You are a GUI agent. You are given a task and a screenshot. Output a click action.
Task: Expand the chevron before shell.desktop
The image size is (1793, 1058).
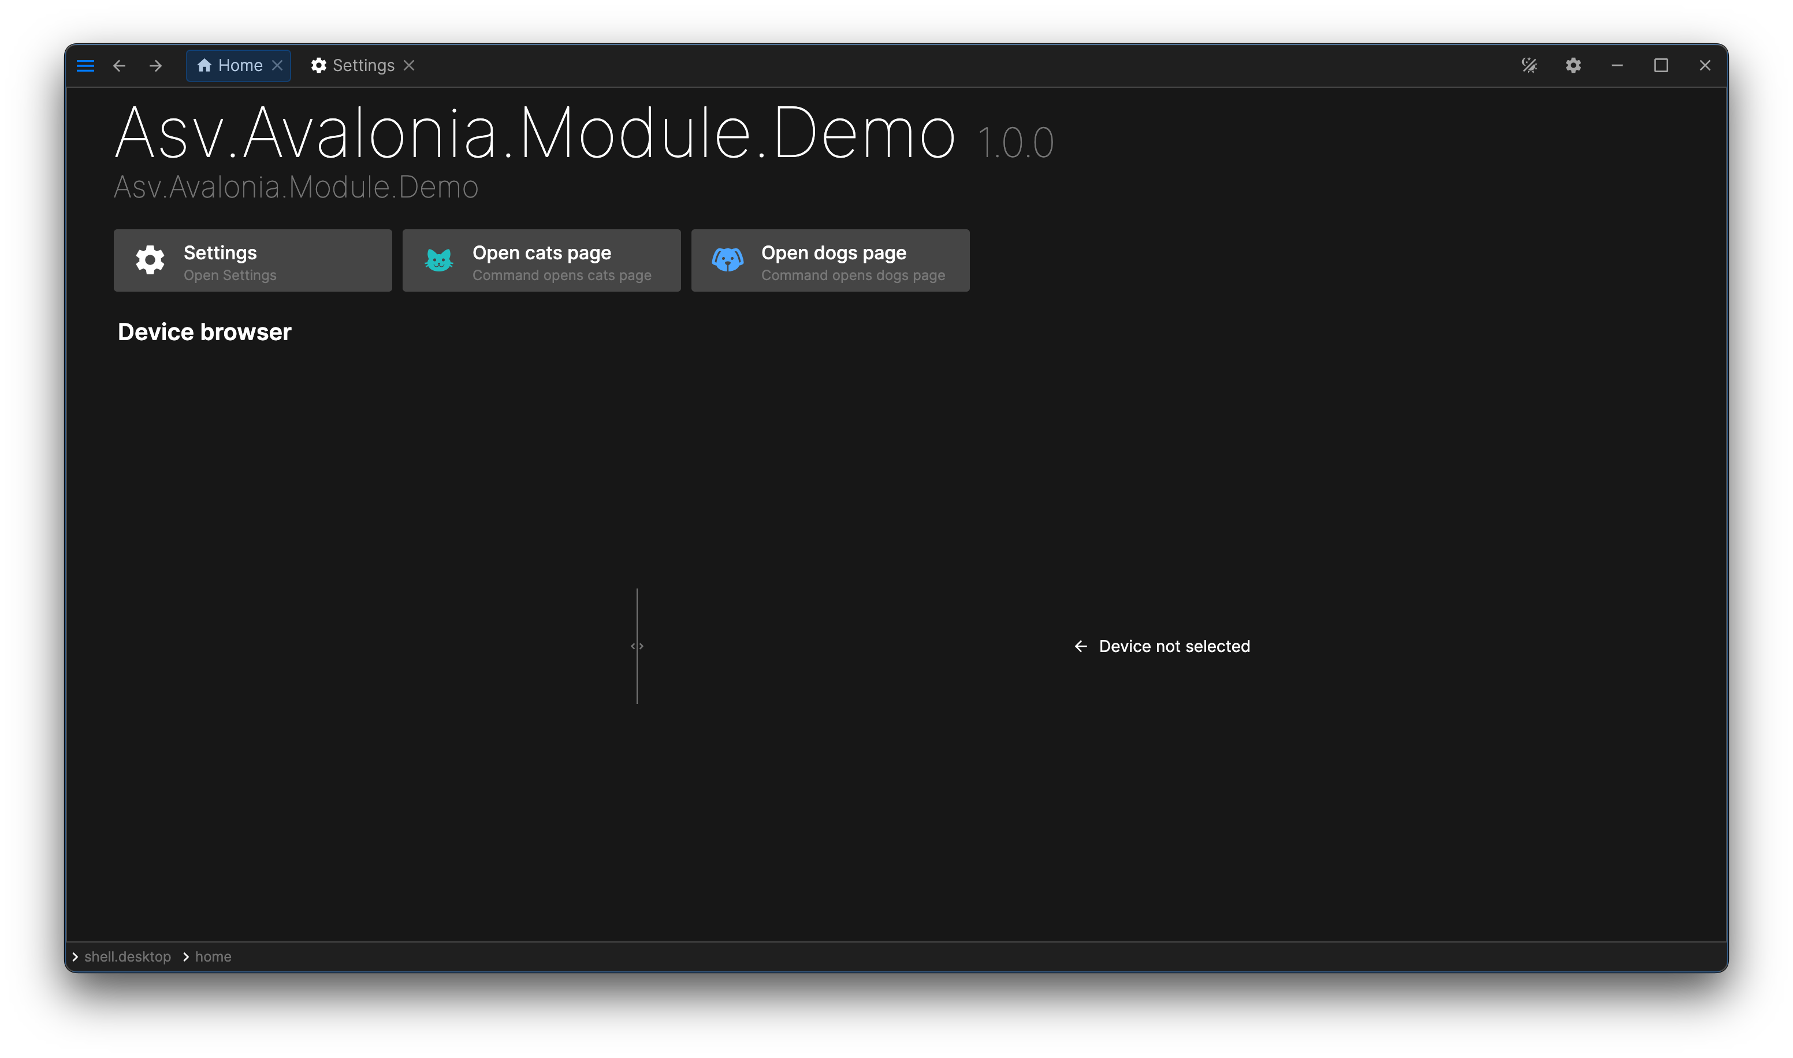[75, 957]
